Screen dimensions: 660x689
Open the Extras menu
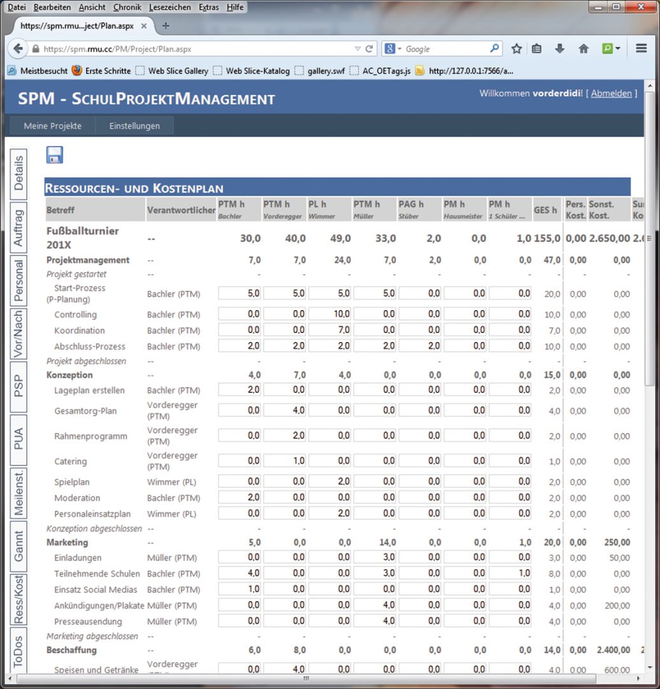(x=209, y=8)
